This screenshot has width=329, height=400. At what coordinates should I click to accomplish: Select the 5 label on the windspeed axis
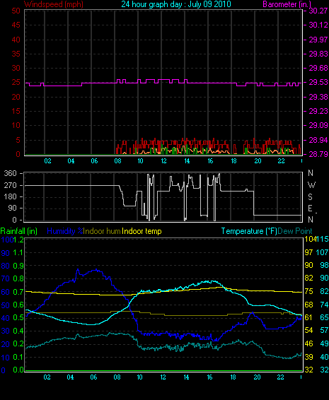(18, 140)
